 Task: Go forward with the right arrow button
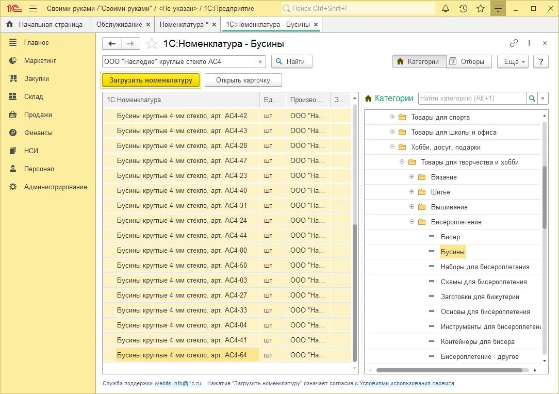130,43
